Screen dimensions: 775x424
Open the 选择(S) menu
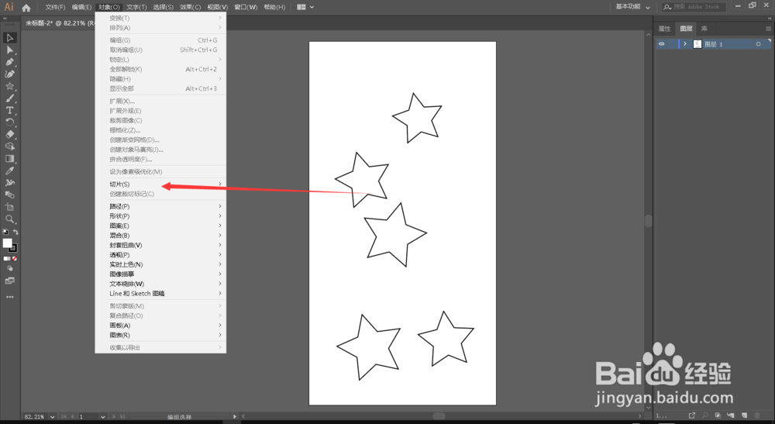[163, 7]
